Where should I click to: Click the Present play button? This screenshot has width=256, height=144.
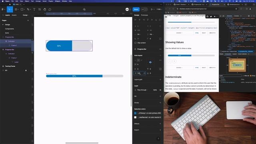152,9
